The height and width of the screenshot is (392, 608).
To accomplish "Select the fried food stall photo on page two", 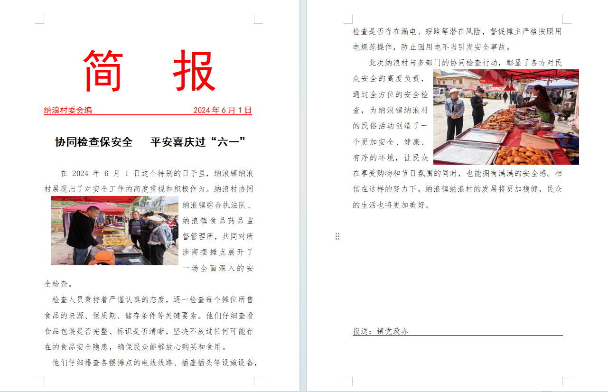I will (506, 117).
